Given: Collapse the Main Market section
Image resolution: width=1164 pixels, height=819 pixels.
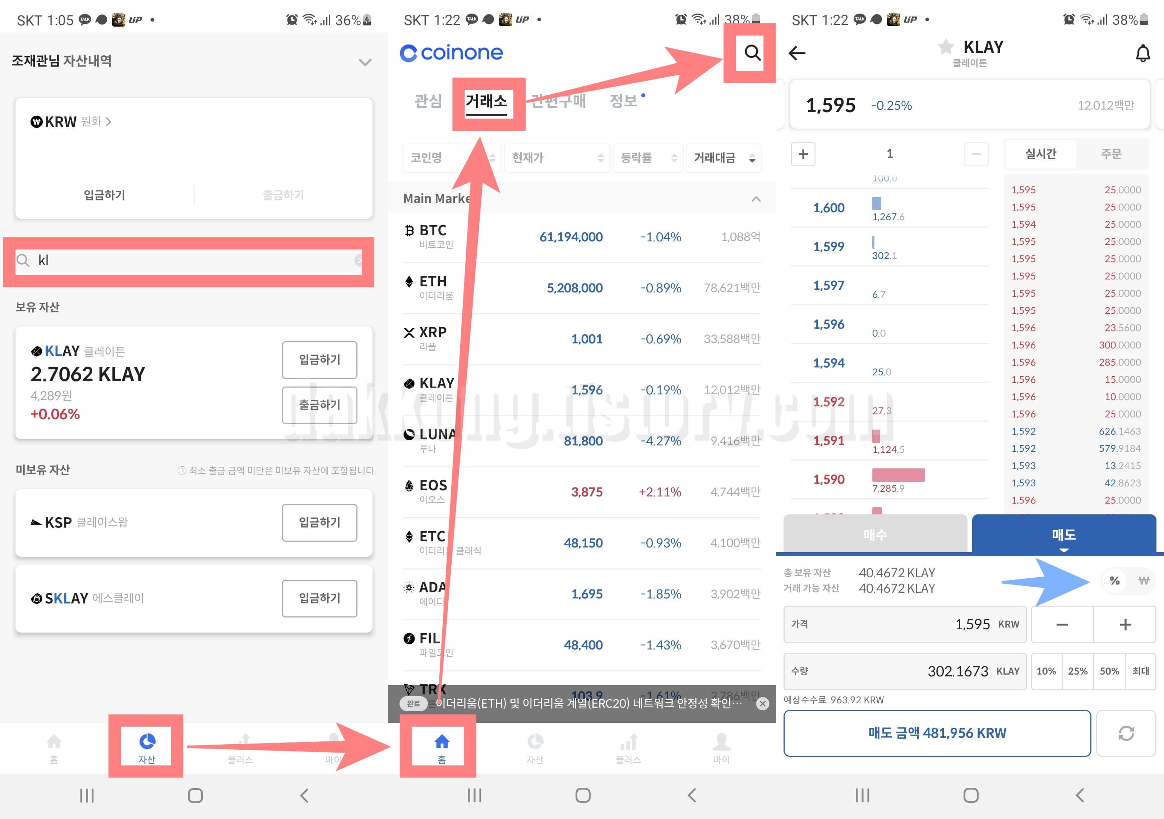Looking at the screenshot, I should pos(756,199).
